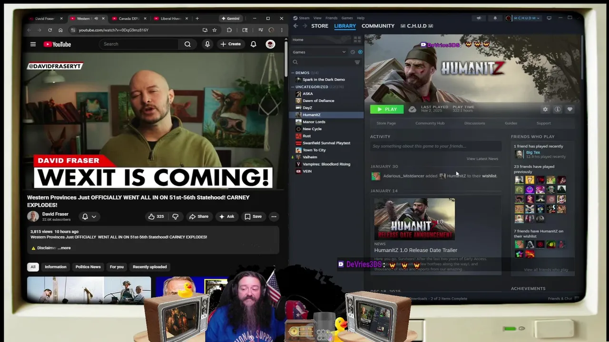
Task: Switch Steam to Big Picture mode icon
Action: pos(549,18)
